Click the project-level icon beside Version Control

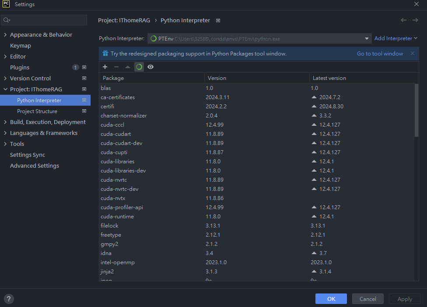point(84,78)
